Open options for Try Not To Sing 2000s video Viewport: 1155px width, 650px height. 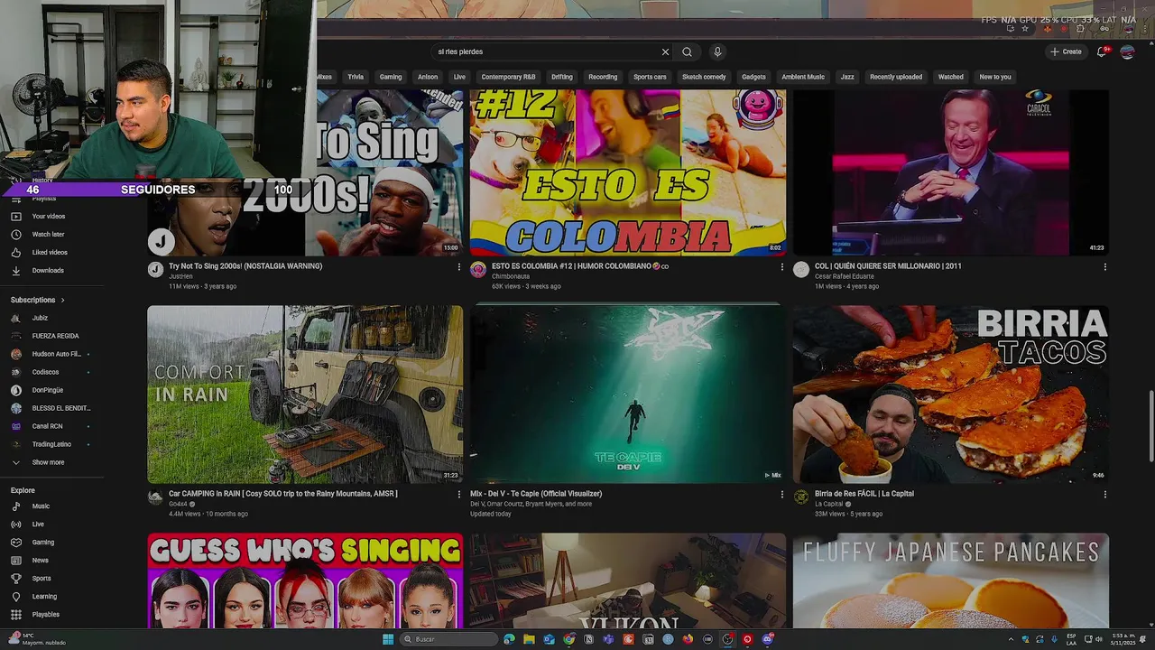pyautogui.click(x=458, y=267)
